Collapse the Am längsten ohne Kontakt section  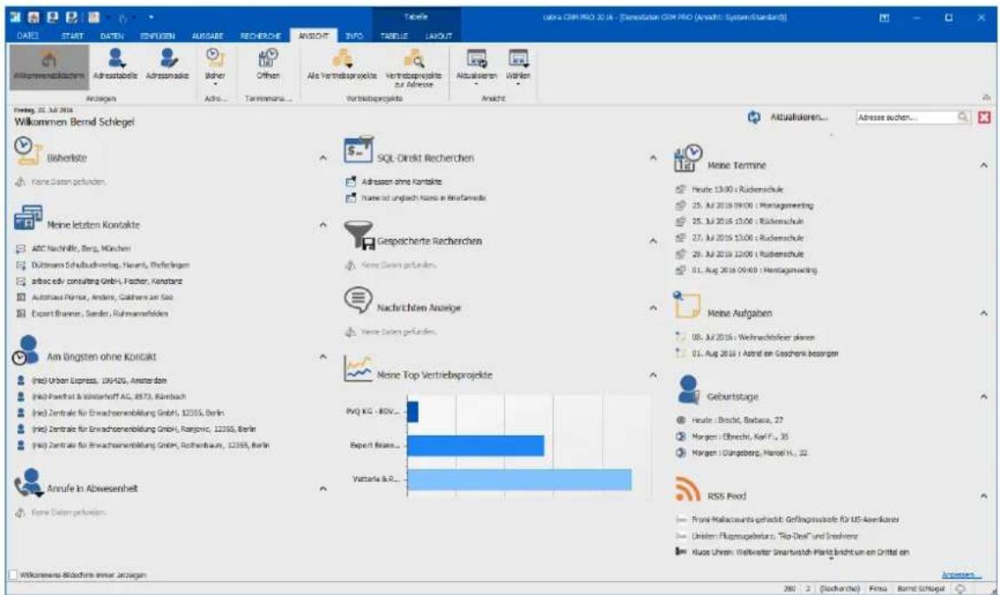click(322, 357)
